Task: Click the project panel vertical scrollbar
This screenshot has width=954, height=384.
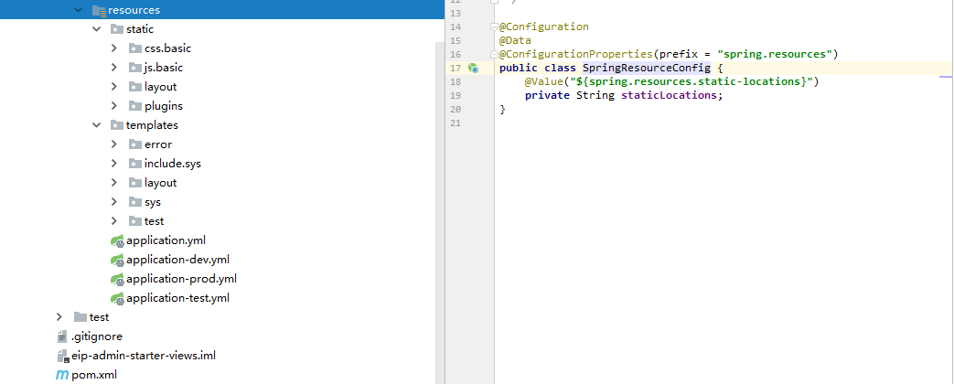Action: pos(440,213)
